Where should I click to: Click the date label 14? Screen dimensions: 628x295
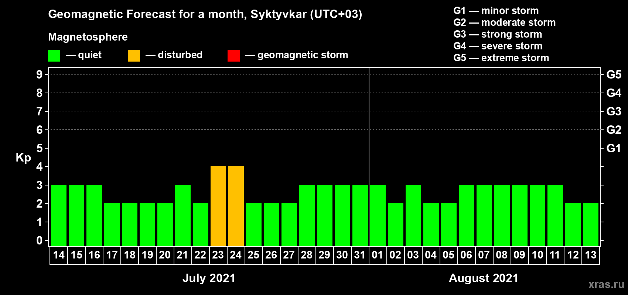(x=59, y=255)
